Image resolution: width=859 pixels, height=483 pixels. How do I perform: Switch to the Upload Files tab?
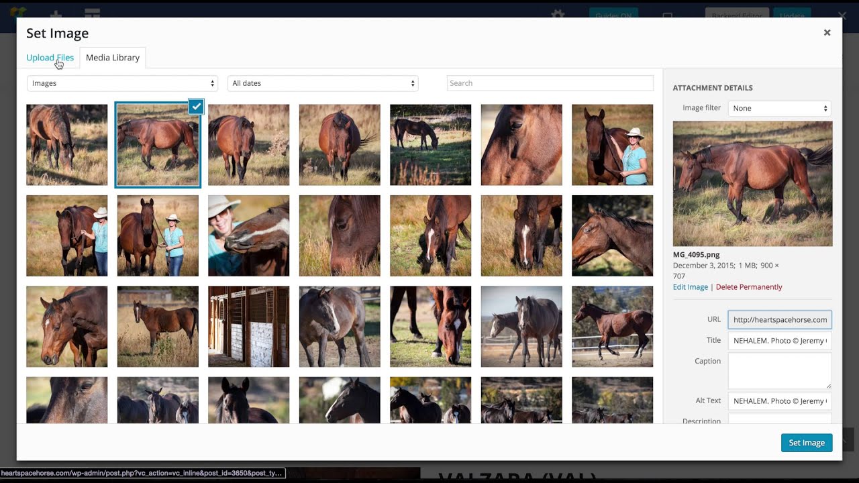tap(50, 58)
